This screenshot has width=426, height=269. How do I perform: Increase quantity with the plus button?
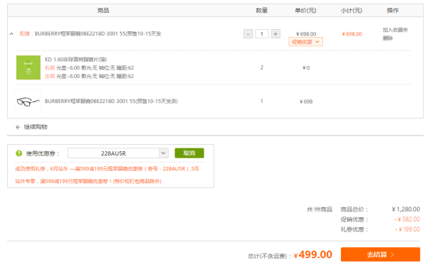[x=275, y=34]
